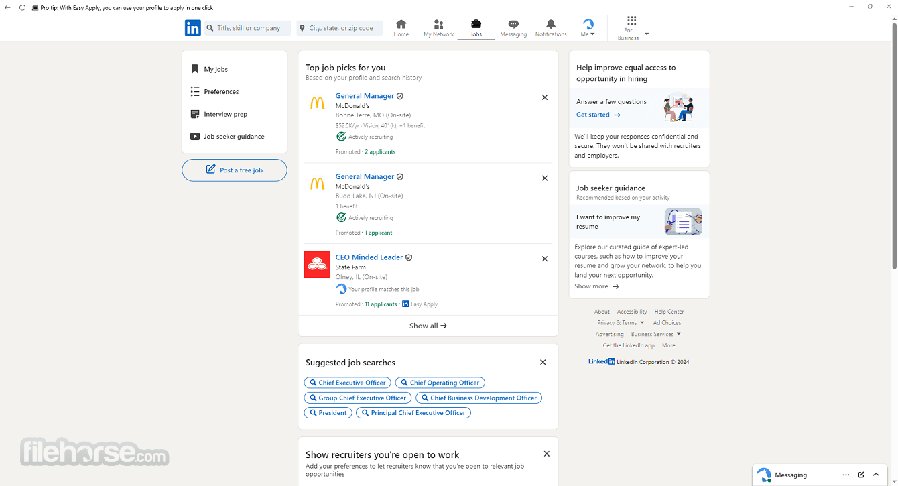
Task: Open messaging options three-dot icon
Action: click(x=846, y=475)
